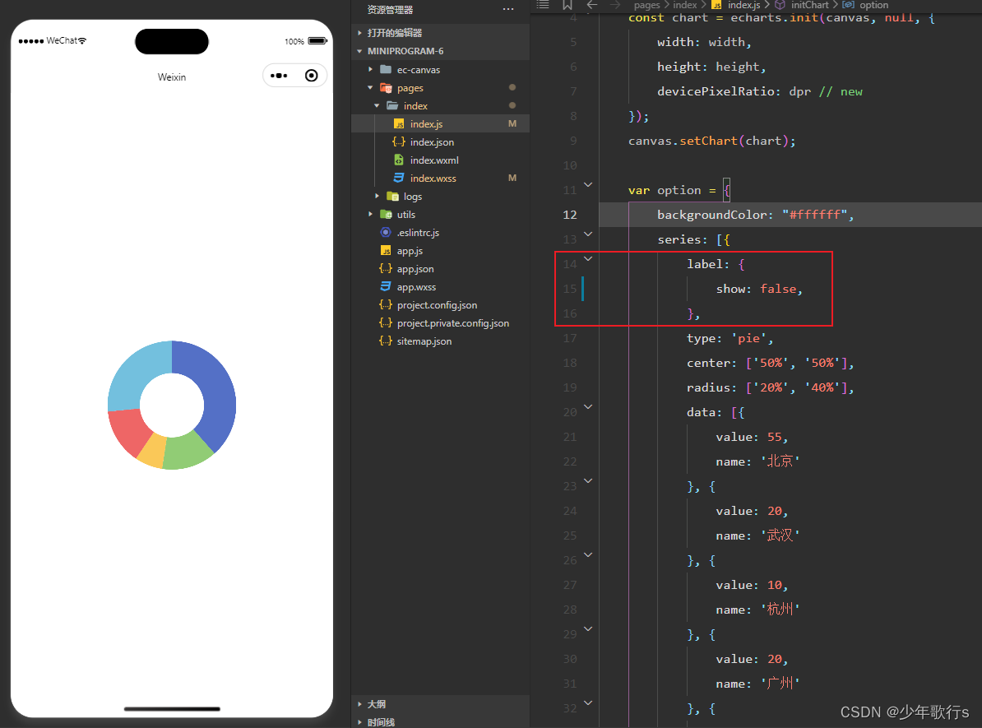Open the capsule menu three-dots icon
The image size is (982, 728).
(279, 76)
